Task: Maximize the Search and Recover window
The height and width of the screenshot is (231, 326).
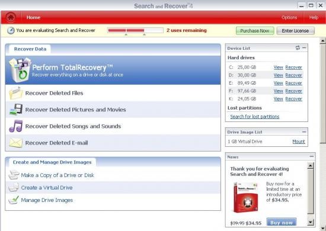Action: point(311,5)
